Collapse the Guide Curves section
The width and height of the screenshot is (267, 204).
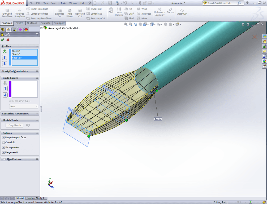pyautogui.click(x=37, y=78)
